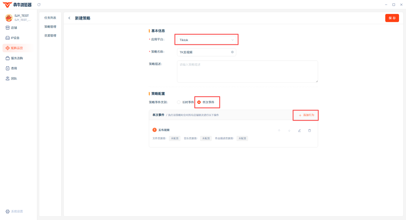
Task: Click the 添加行为 button
Action: point(306,115)
